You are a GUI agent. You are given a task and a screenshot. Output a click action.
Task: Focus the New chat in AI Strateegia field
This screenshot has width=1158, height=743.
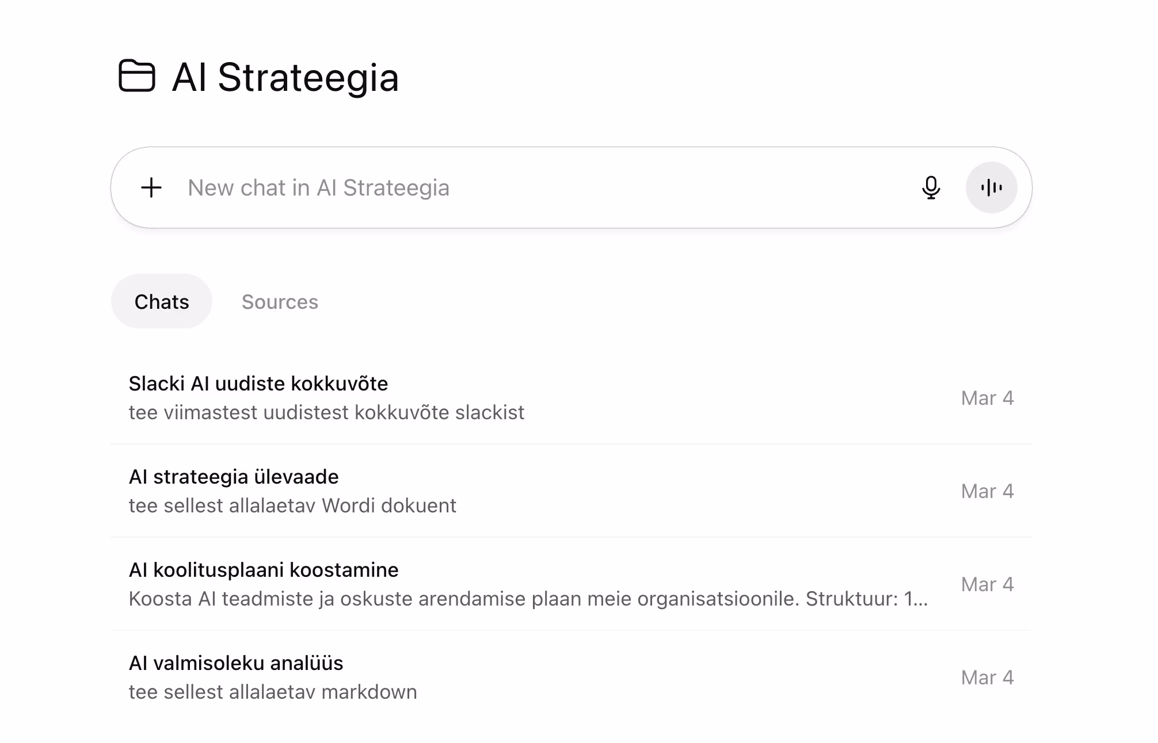[518, 187]
